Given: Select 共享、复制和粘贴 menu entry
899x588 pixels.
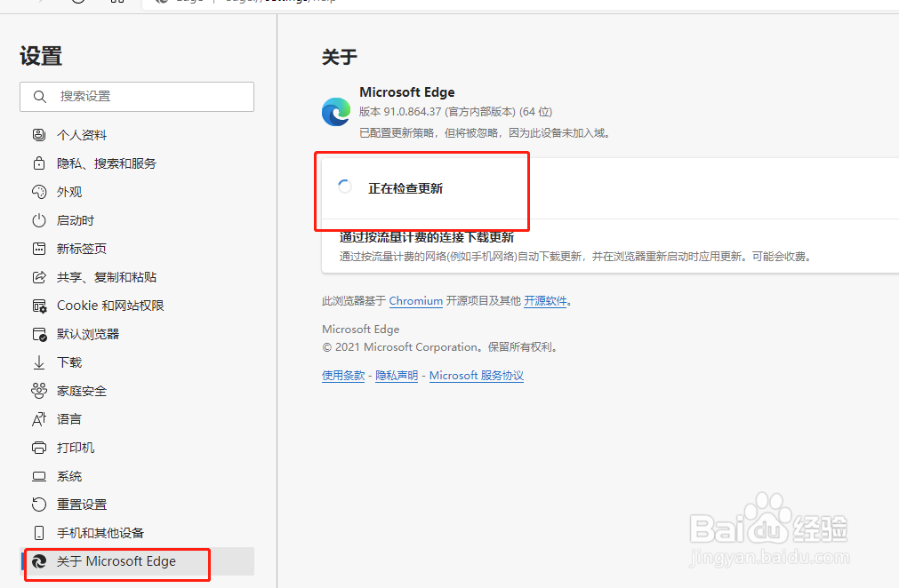Looking at the screenshot, I should pos(137,277).
